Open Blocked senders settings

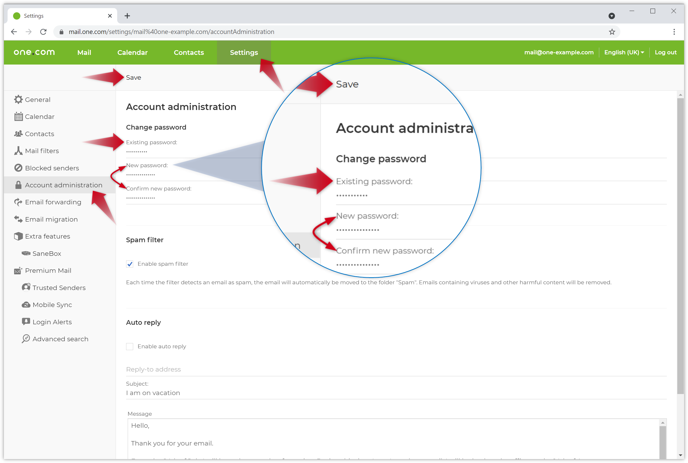tap(52, 167)
